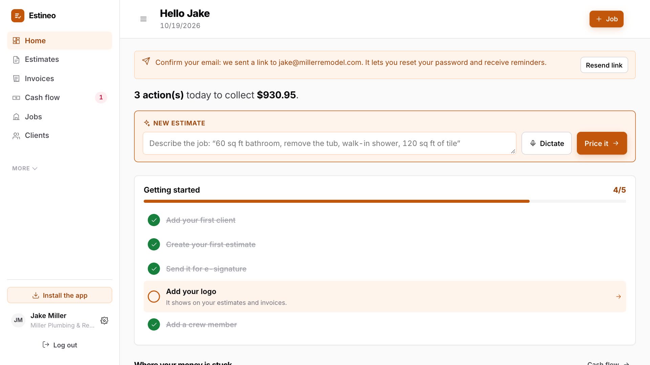The width and height of the screenshot is (650, 365).
Task: Toggle the hamburger sidebar menu icon
Action: (x=144, y=19)
